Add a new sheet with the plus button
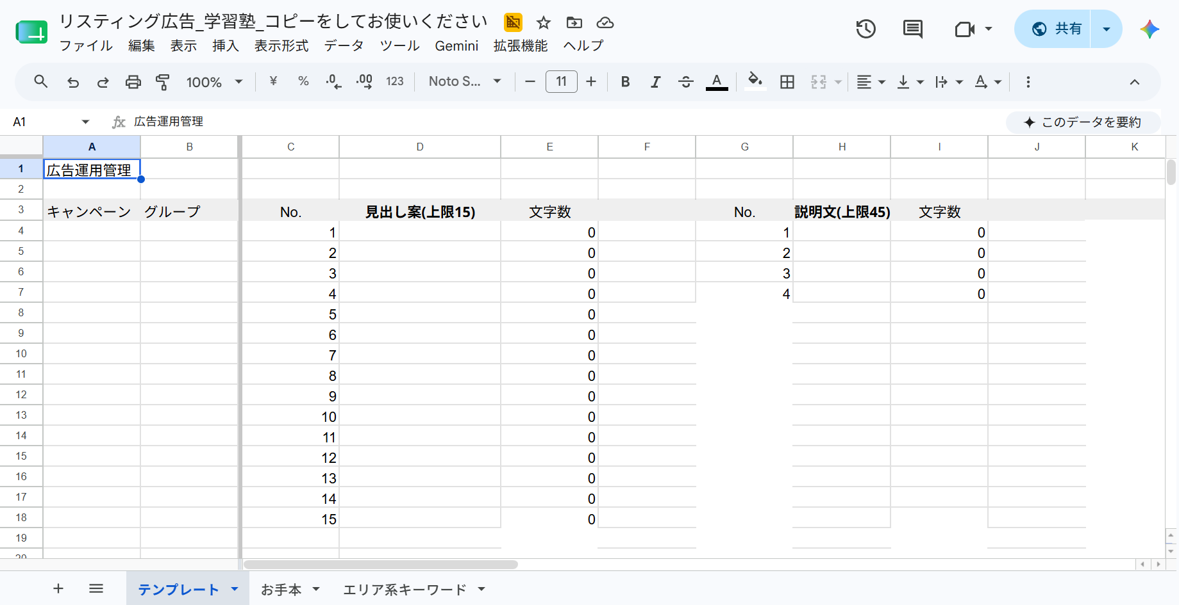1179x605 pixels. click(58, 588)
